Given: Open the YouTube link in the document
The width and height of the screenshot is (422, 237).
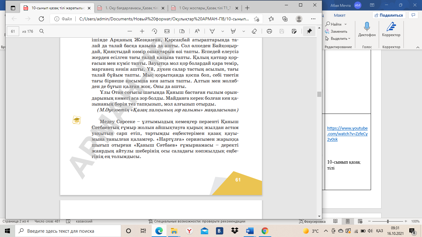Looking at the screenshot, I should (x=347, y=133).
